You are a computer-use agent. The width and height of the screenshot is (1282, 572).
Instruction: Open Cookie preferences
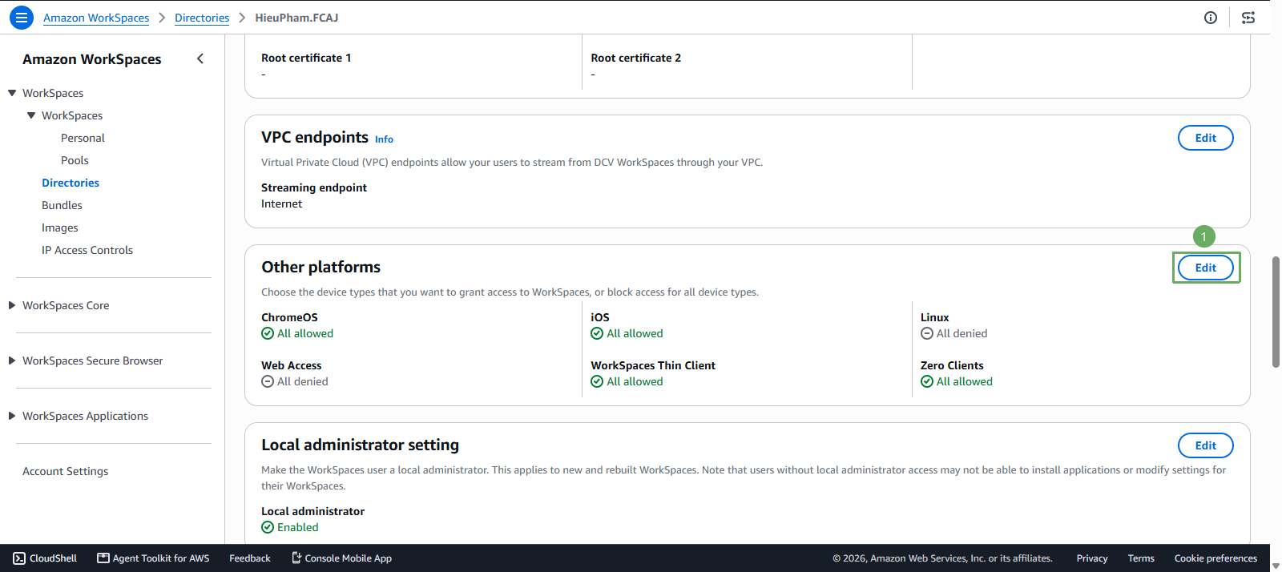1215,558
